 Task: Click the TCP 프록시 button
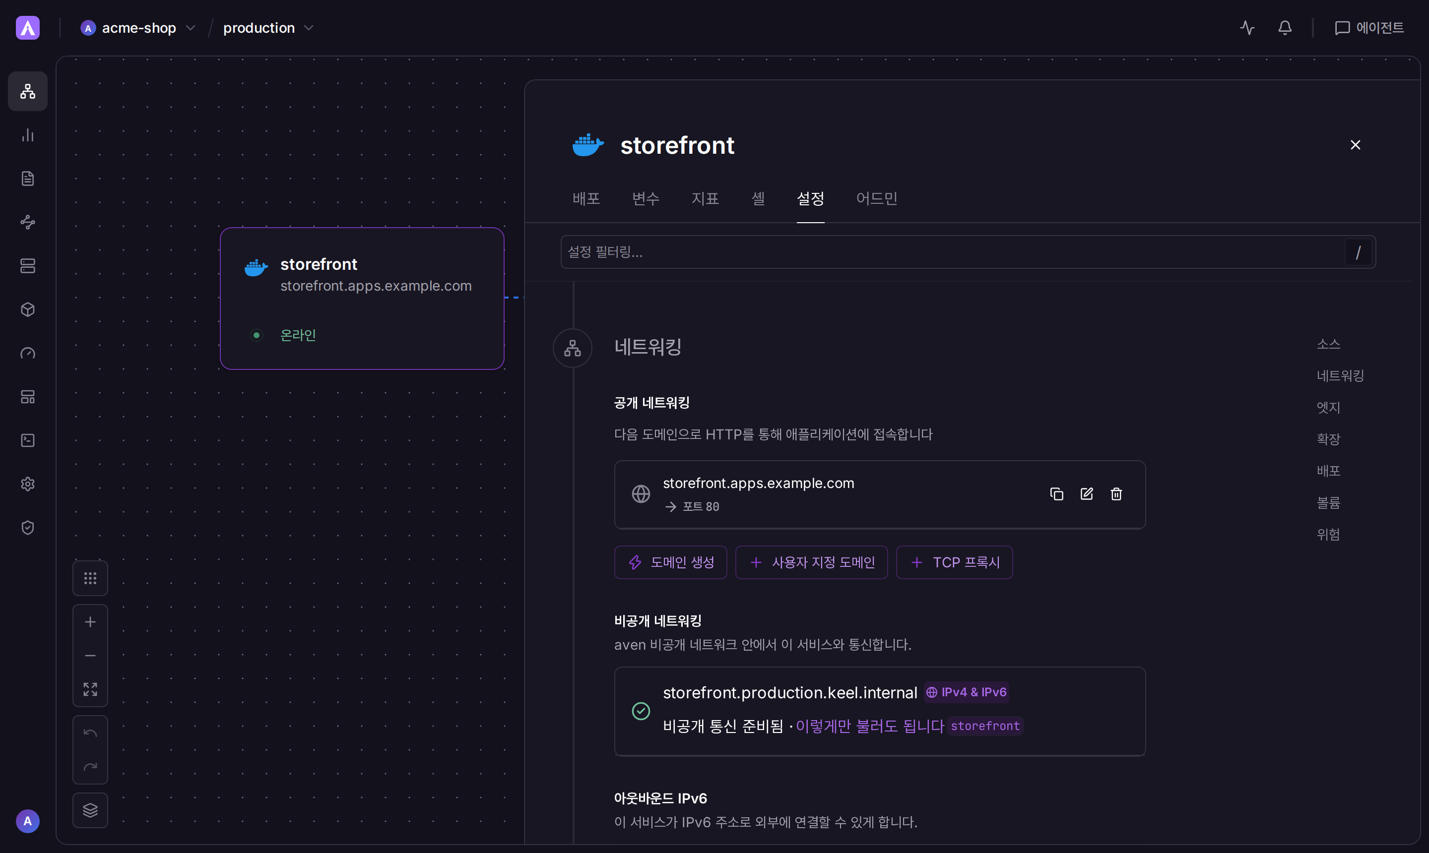point(954,562)
